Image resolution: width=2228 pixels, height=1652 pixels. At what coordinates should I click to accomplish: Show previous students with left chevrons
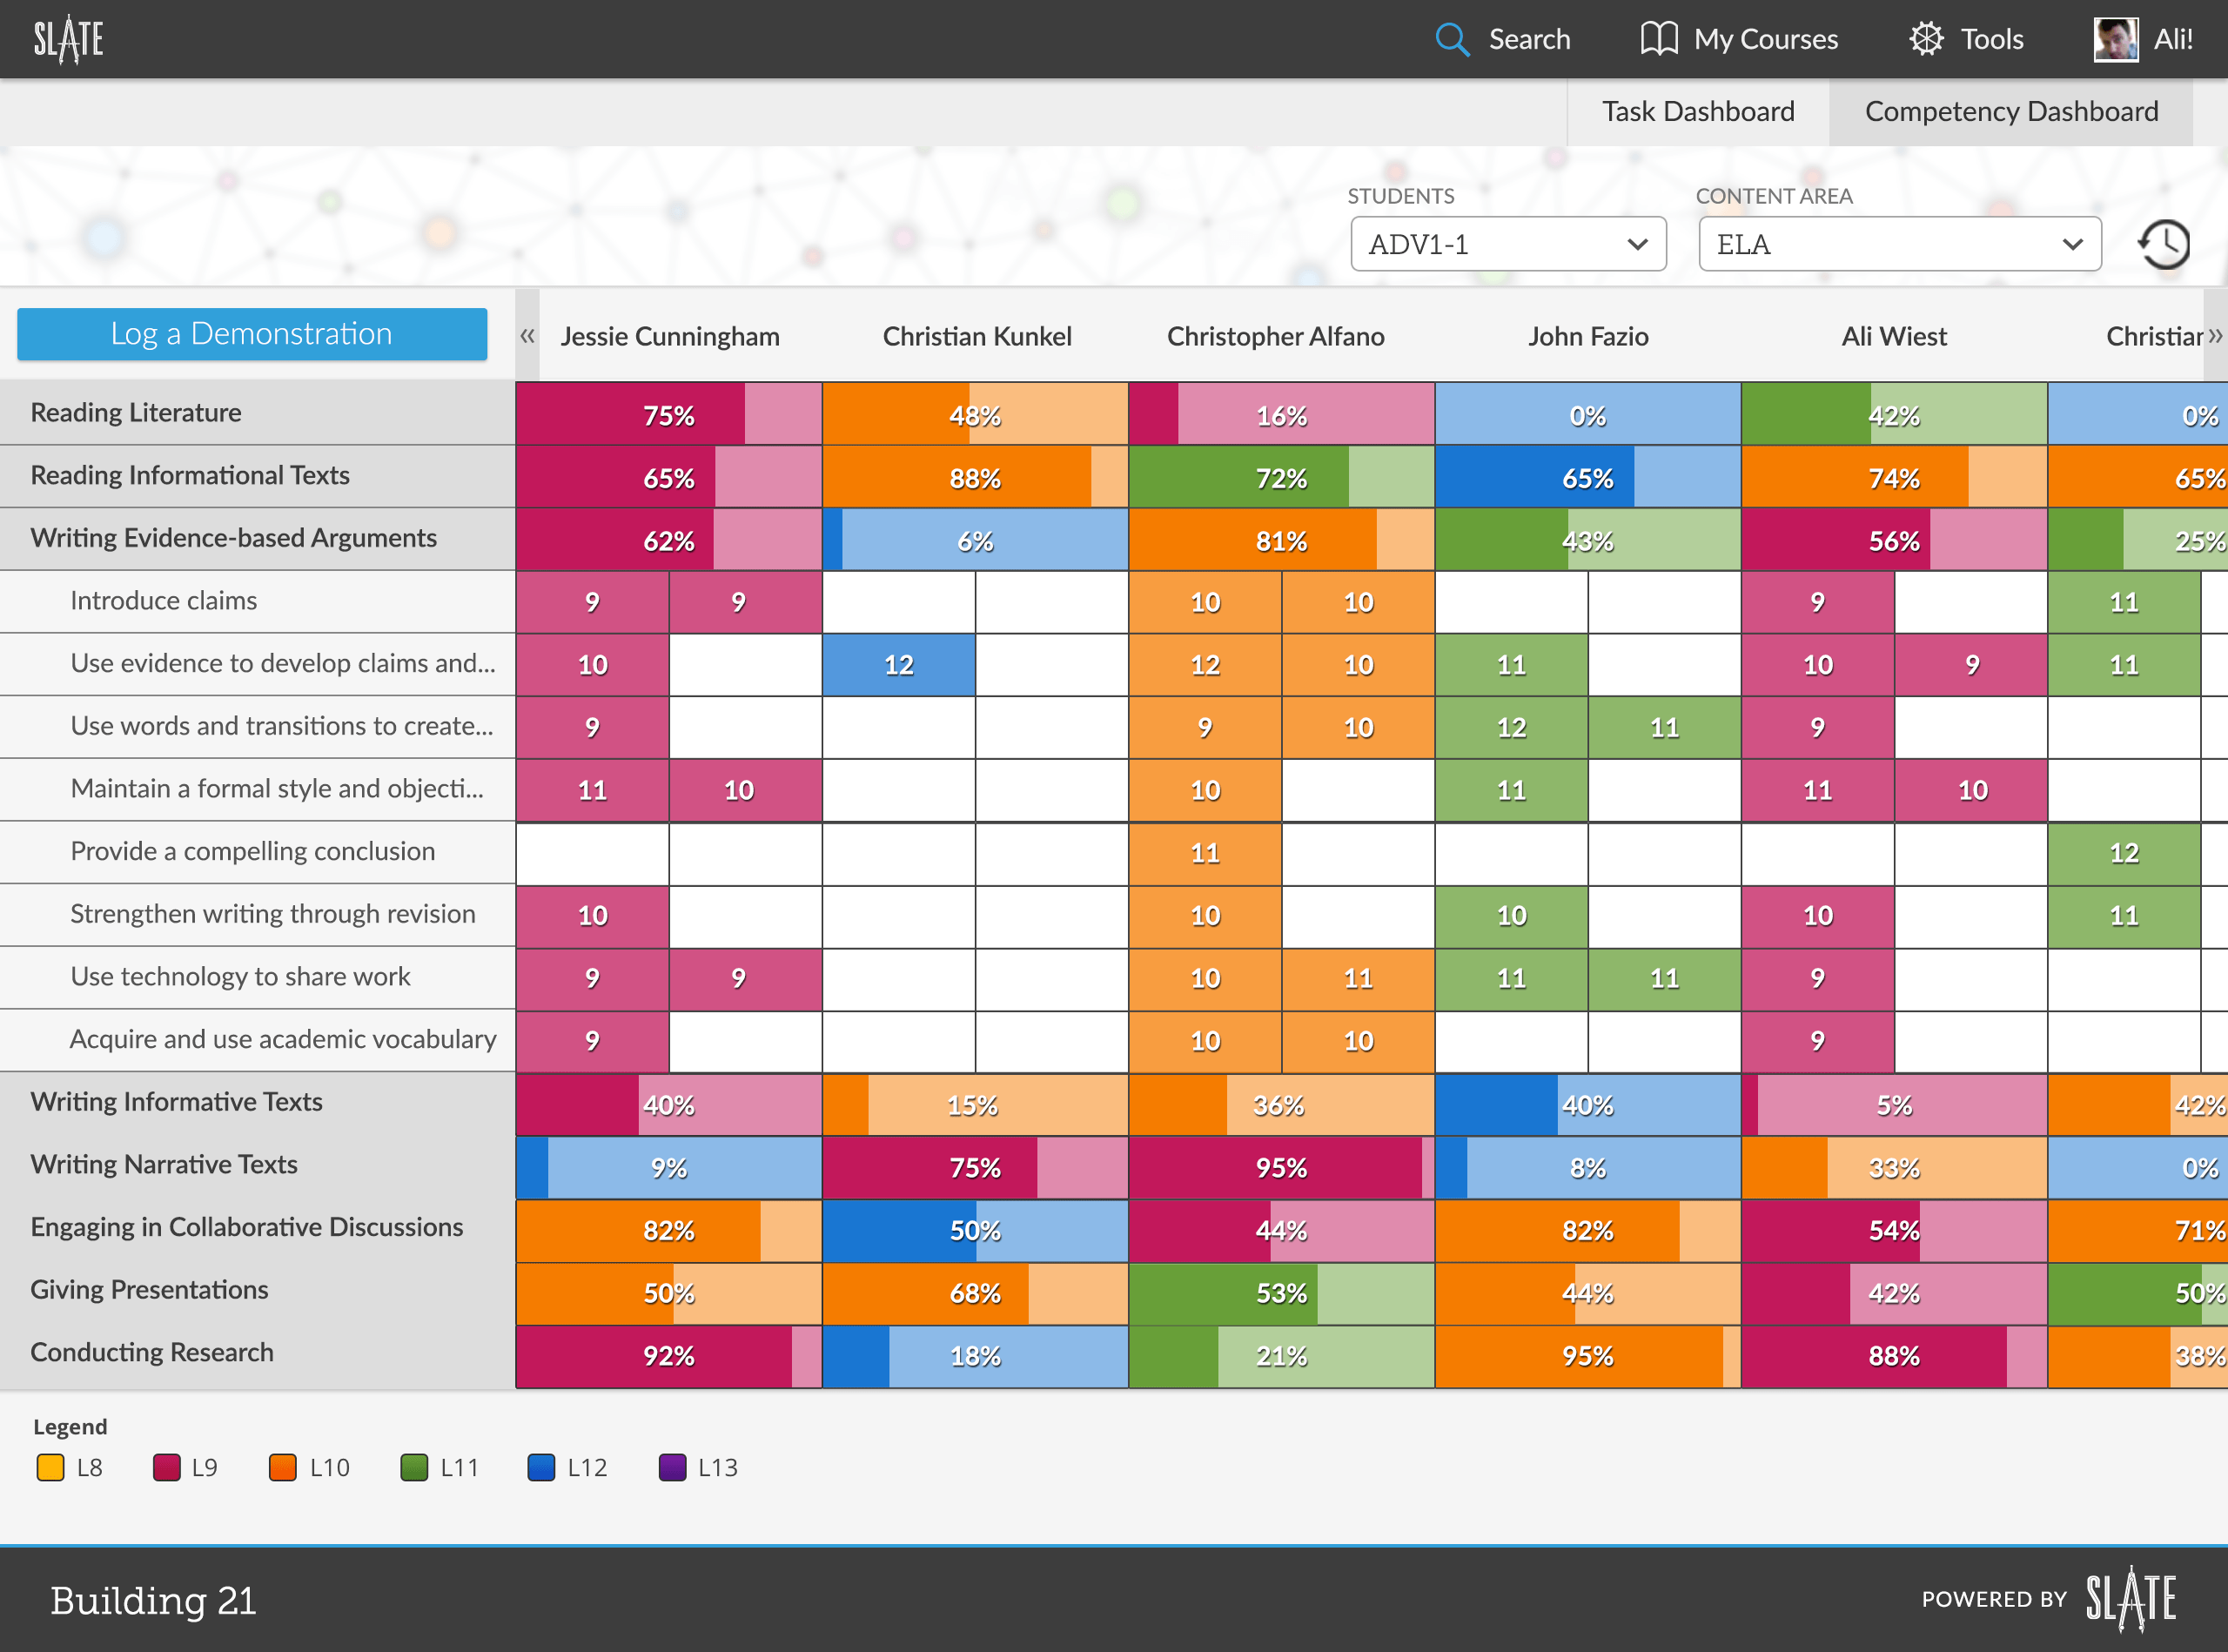(x=527, y=336)
